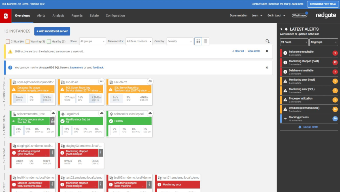Open the 24 hours time range dropdown

[294, 42]
